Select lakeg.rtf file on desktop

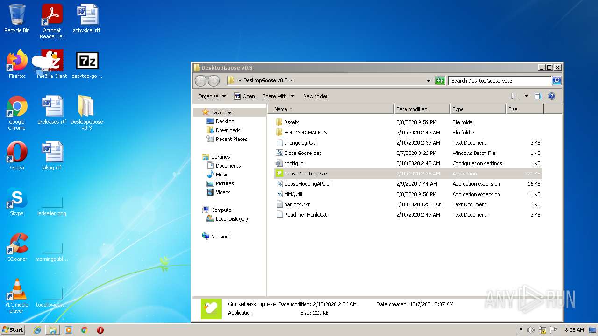pyautogui.click(x=52, y=156)
